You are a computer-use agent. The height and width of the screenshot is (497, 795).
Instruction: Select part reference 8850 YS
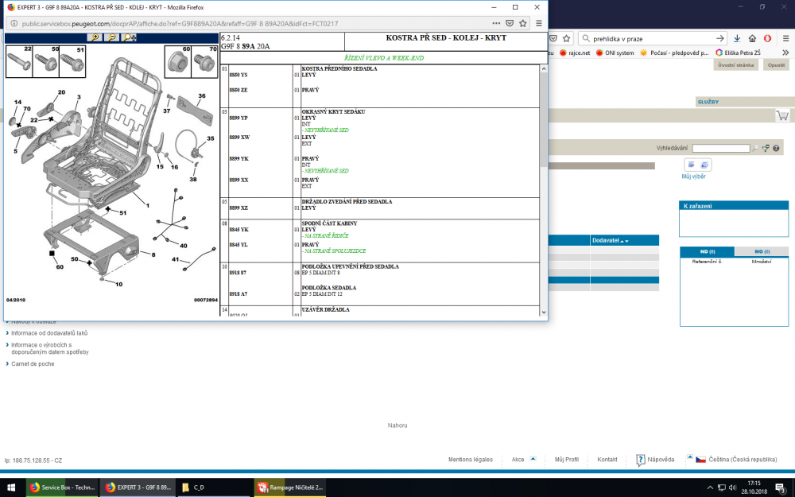[x=238, y=75]
